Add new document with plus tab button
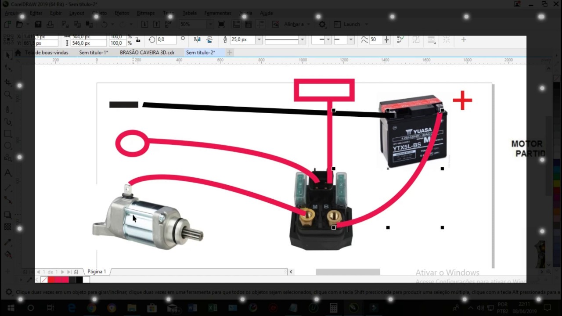The image size is (562, 316). point(229,53)
